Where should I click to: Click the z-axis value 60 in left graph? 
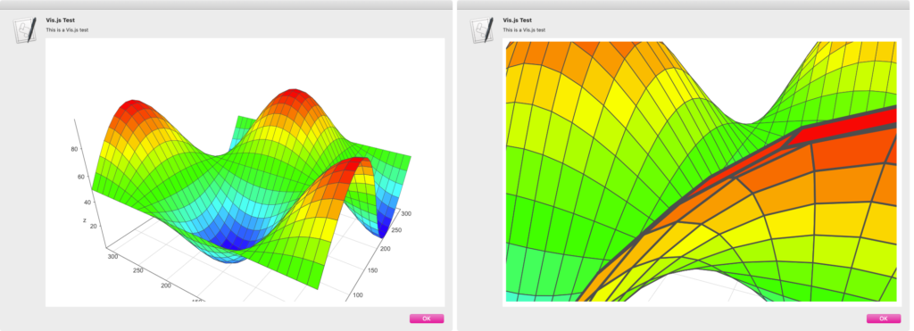(81, 178)
